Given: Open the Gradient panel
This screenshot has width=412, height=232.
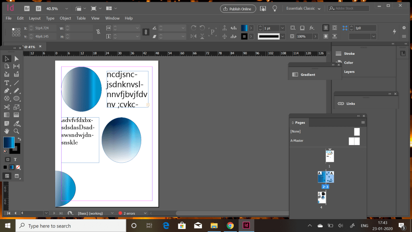Looking at the screenshot, I should [x=307, y=75].
